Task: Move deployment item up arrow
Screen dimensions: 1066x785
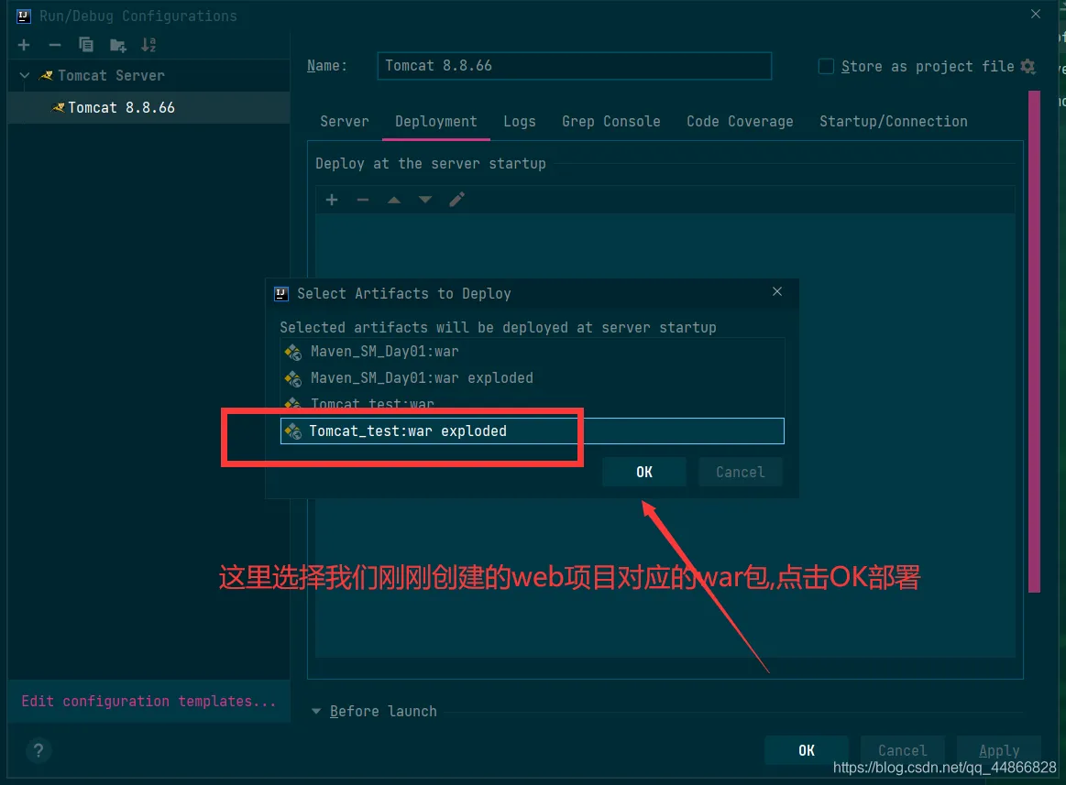Action: pyautogui.click(x=394, y=200)
